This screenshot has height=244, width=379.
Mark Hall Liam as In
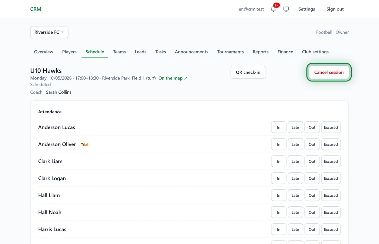point(279,196)
